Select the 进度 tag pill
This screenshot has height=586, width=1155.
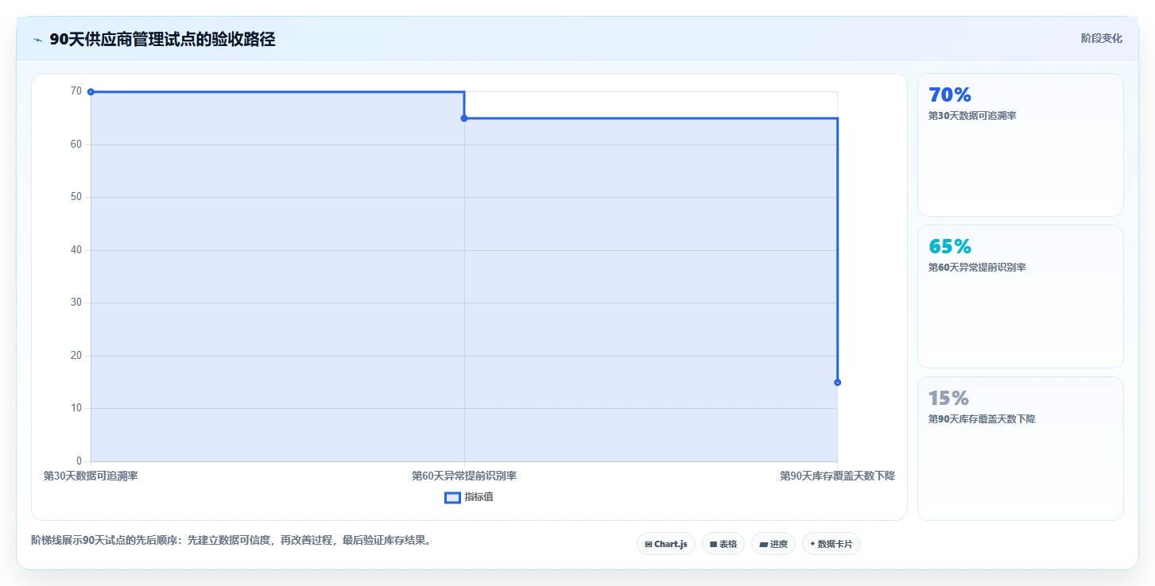tap(773, 544)
